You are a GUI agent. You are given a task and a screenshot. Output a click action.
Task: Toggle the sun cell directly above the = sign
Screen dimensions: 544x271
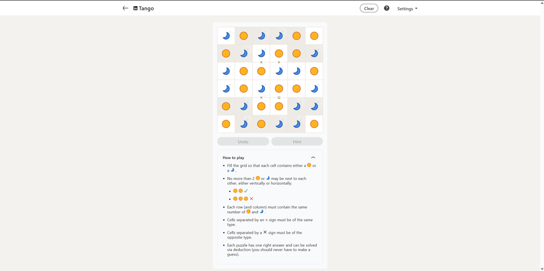[279, 89]
